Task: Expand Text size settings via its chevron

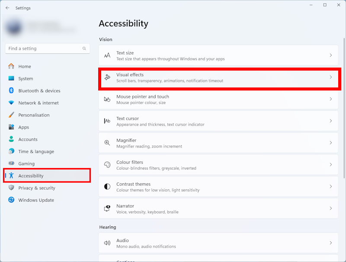Action: [330, 55]
